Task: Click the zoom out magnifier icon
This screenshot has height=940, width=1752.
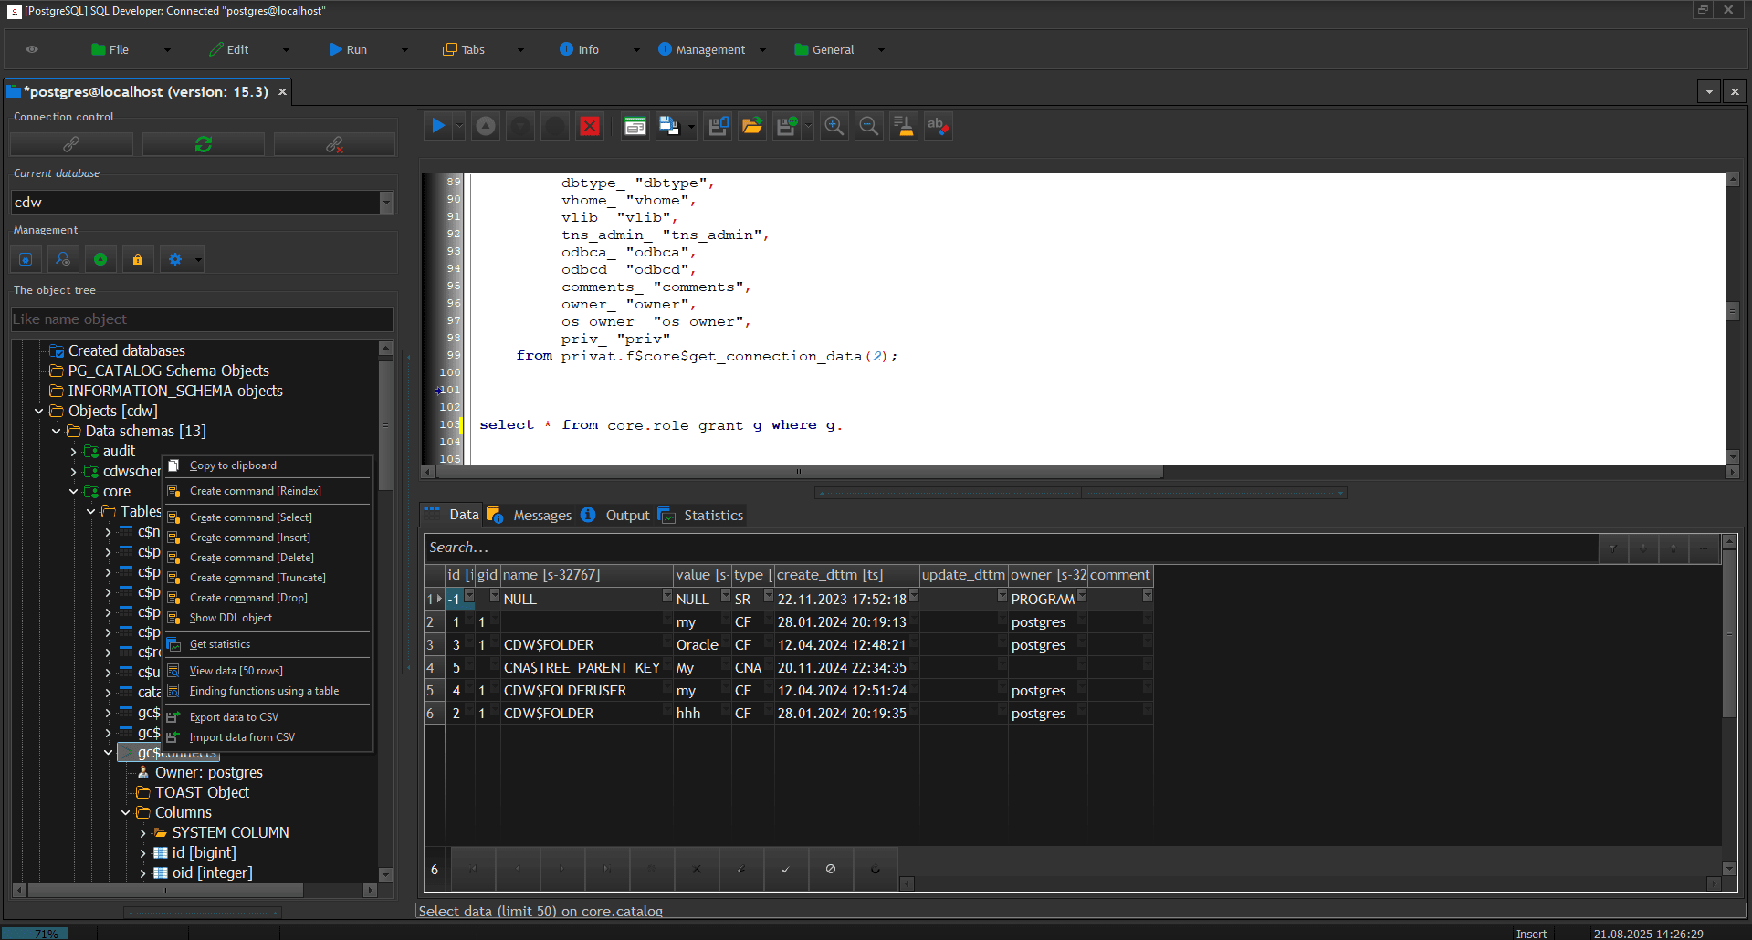Action: click(x=869, y=126)
